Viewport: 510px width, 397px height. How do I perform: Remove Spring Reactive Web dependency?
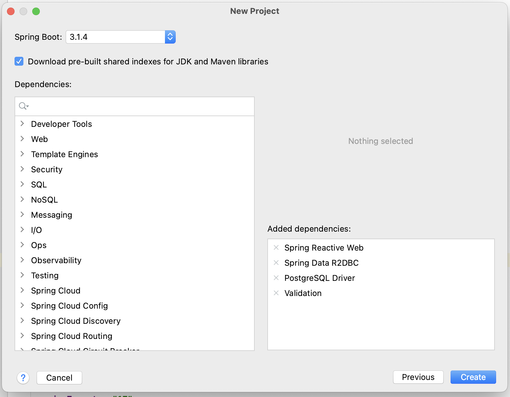click(276, 248)
